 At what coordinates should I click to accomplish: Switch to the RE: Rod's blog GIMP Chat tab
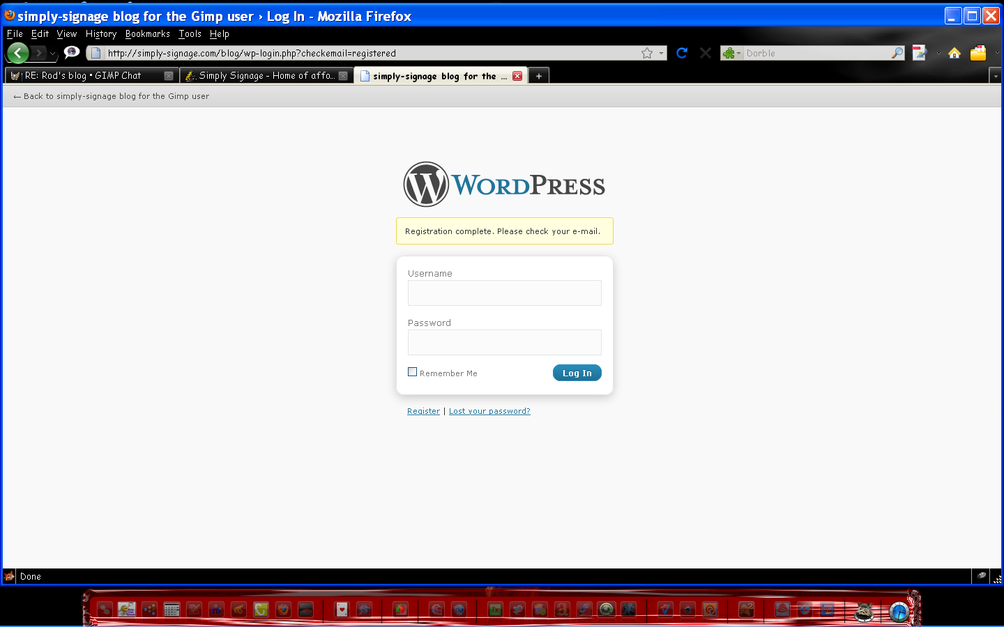tap(91, 76)
